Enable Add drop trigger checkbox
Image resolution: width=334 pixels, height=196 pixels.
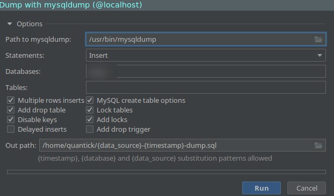click(90, 129)
